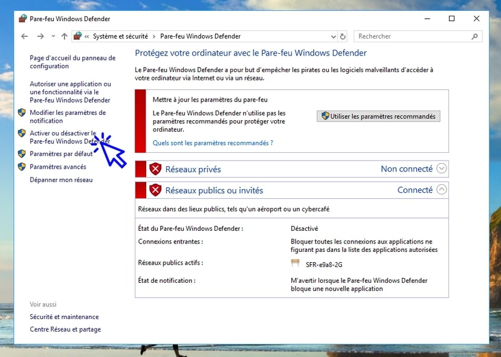
Task: Open Activer ou désactiver le Pare-feu link
Action: click(x=70, y=137)
